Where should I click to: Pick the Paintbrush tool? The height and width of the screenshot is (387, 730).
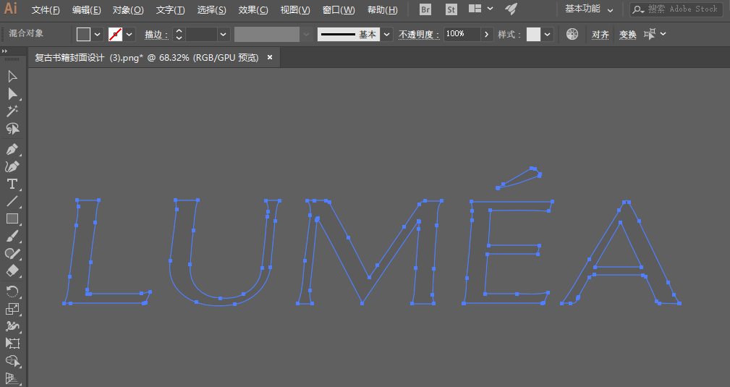coord(12,236)
